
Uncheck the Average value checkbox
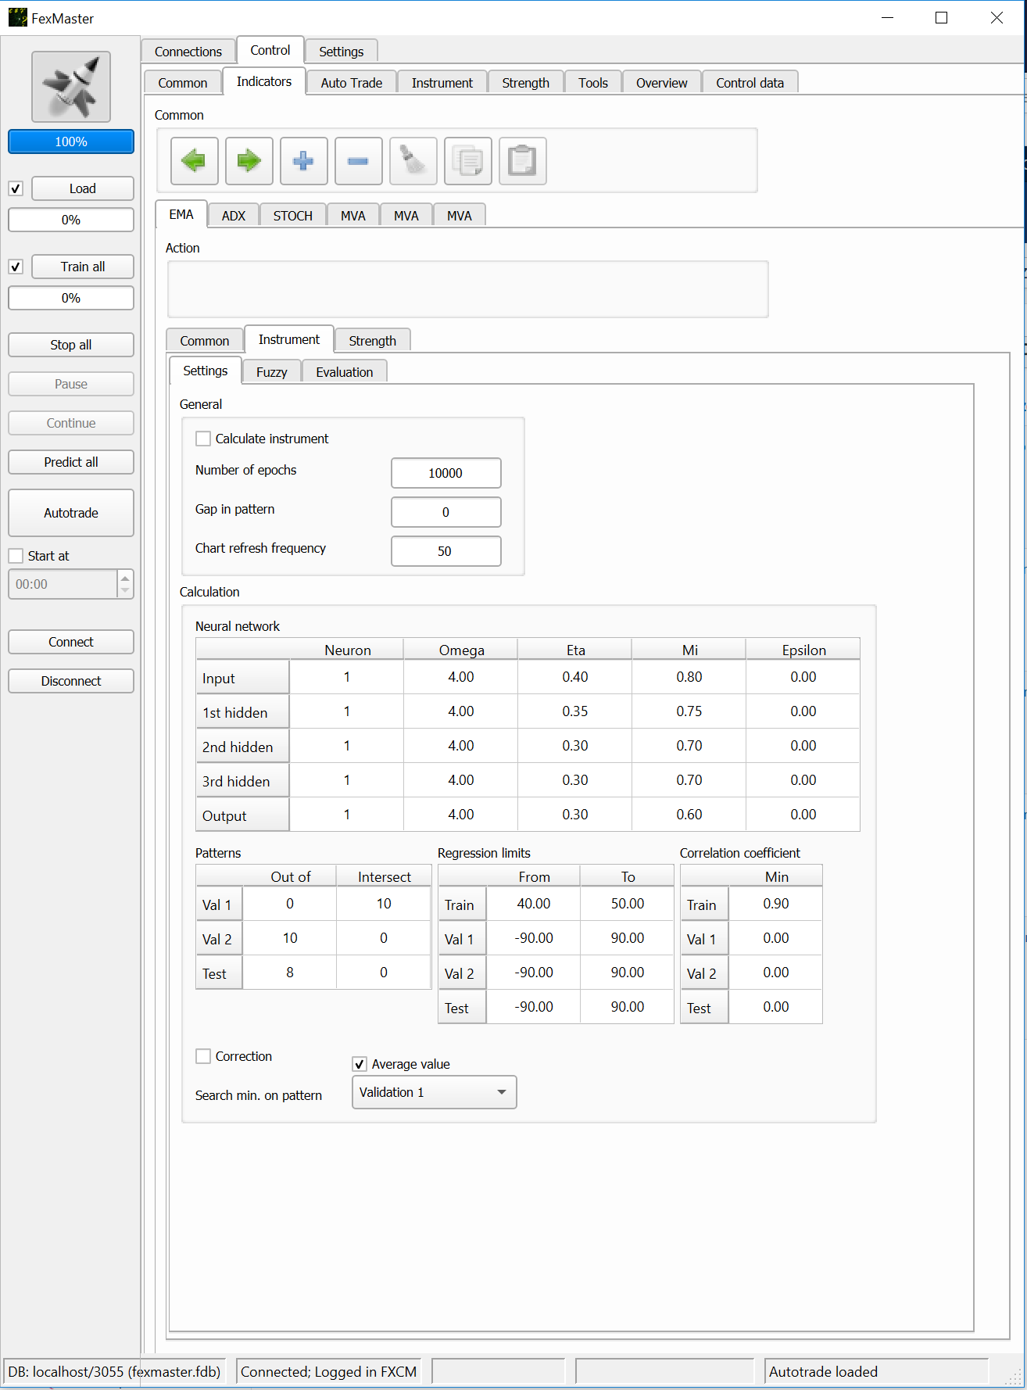click(360, 1064)
